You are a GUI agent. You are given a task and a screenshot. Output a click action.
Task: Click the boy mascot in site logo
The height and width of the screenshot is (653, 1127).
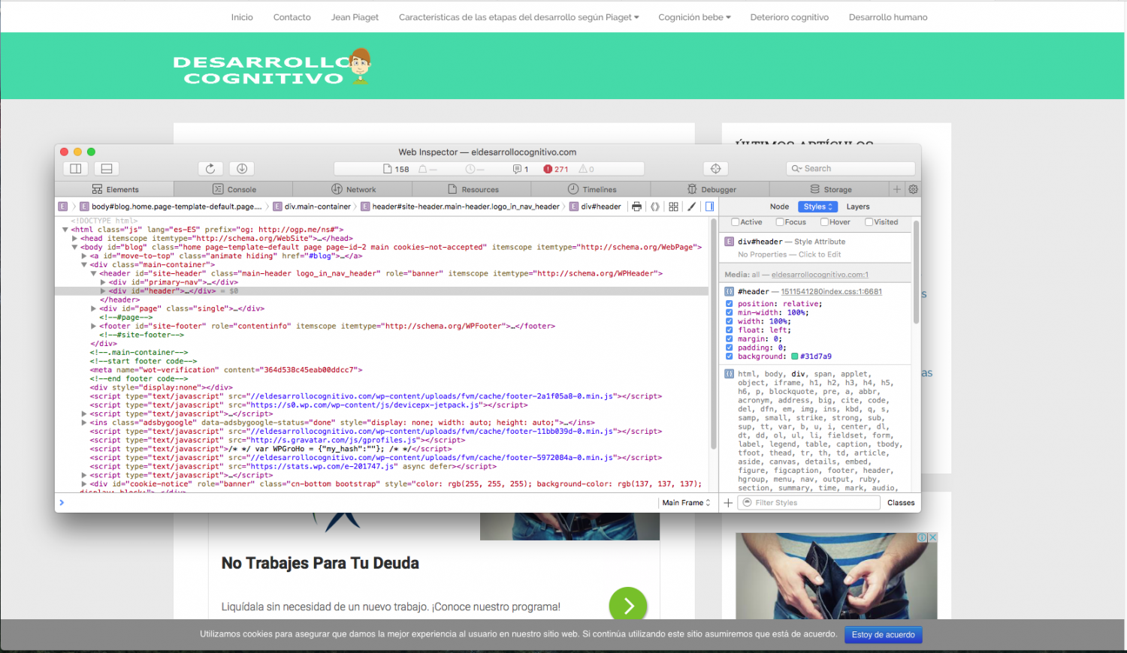point(361,66)
